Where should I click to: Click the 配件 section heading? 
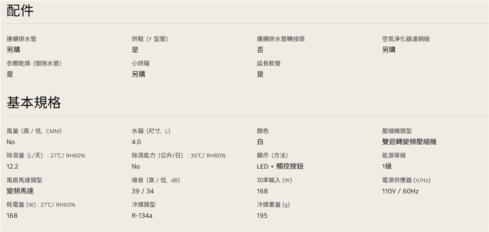(20, 11)
